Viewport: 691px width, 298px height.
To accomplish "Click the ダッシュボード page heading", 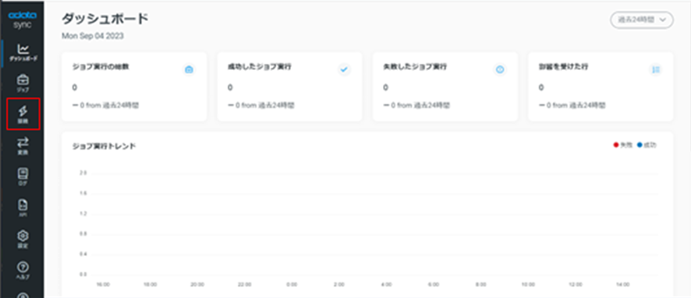I will 105,19.
